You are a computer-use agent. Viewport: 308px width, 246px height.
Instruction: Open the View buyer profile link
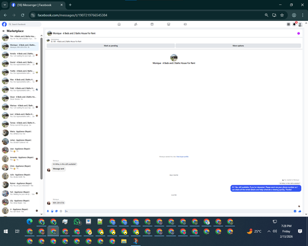[182, 157]
